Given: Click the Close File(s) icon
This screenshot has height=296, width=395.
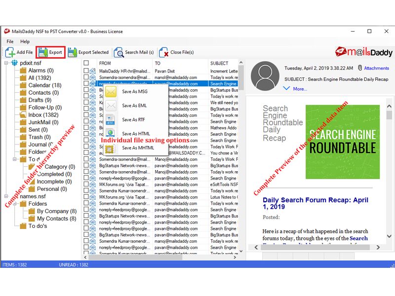Looking at the screenshot, I should (164, 52).
